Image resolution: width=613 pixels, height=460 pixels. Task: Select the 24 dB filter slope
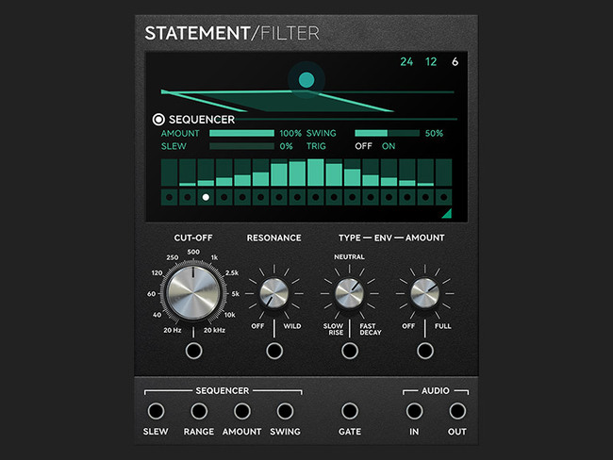(x=406, y=62)
